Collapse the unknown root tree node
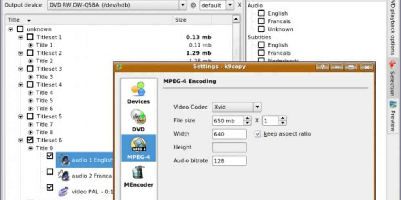This screenshot has height=200, width=401. pyautogui.click(x=11, y=29)
